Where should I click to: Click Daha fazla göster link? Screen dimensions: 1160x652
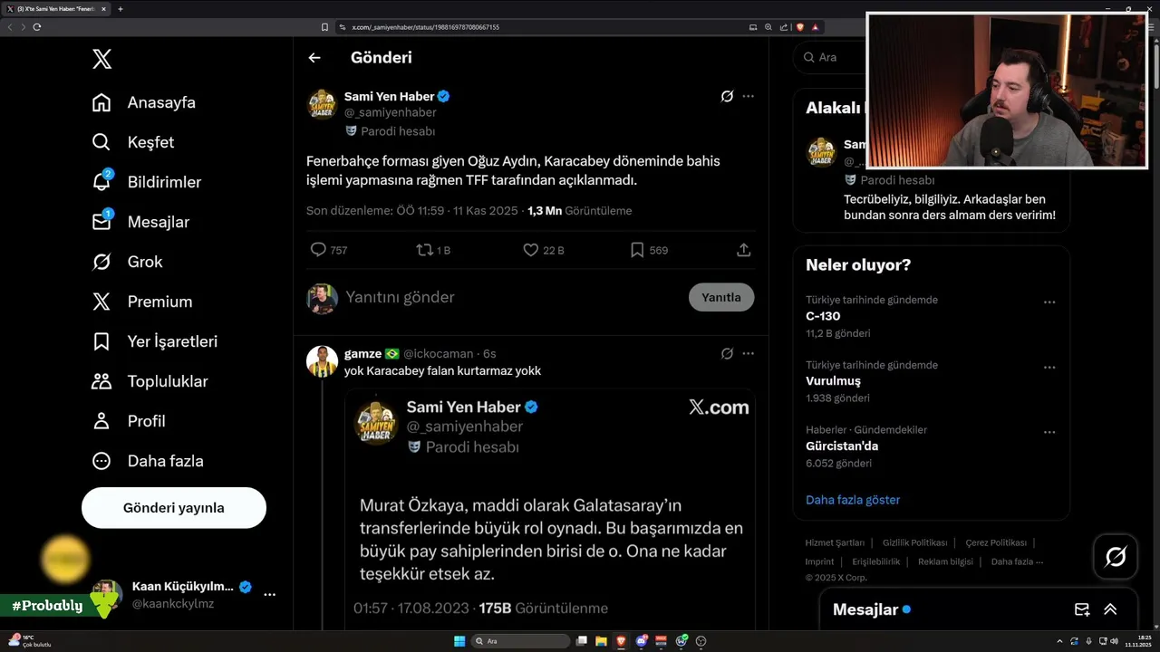(853, 500)
